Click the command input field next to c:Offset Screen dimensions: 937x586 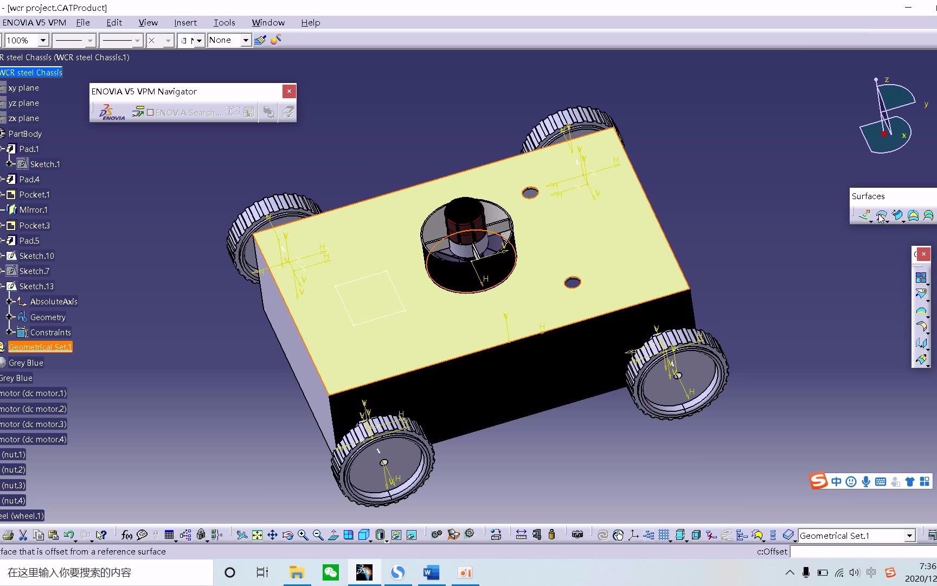[863, 551]
